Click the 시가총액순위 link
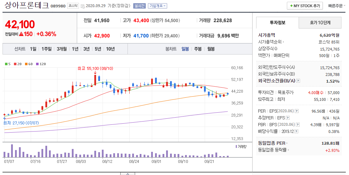The height and width of the screenshot is (175, 349). [270, 42]
